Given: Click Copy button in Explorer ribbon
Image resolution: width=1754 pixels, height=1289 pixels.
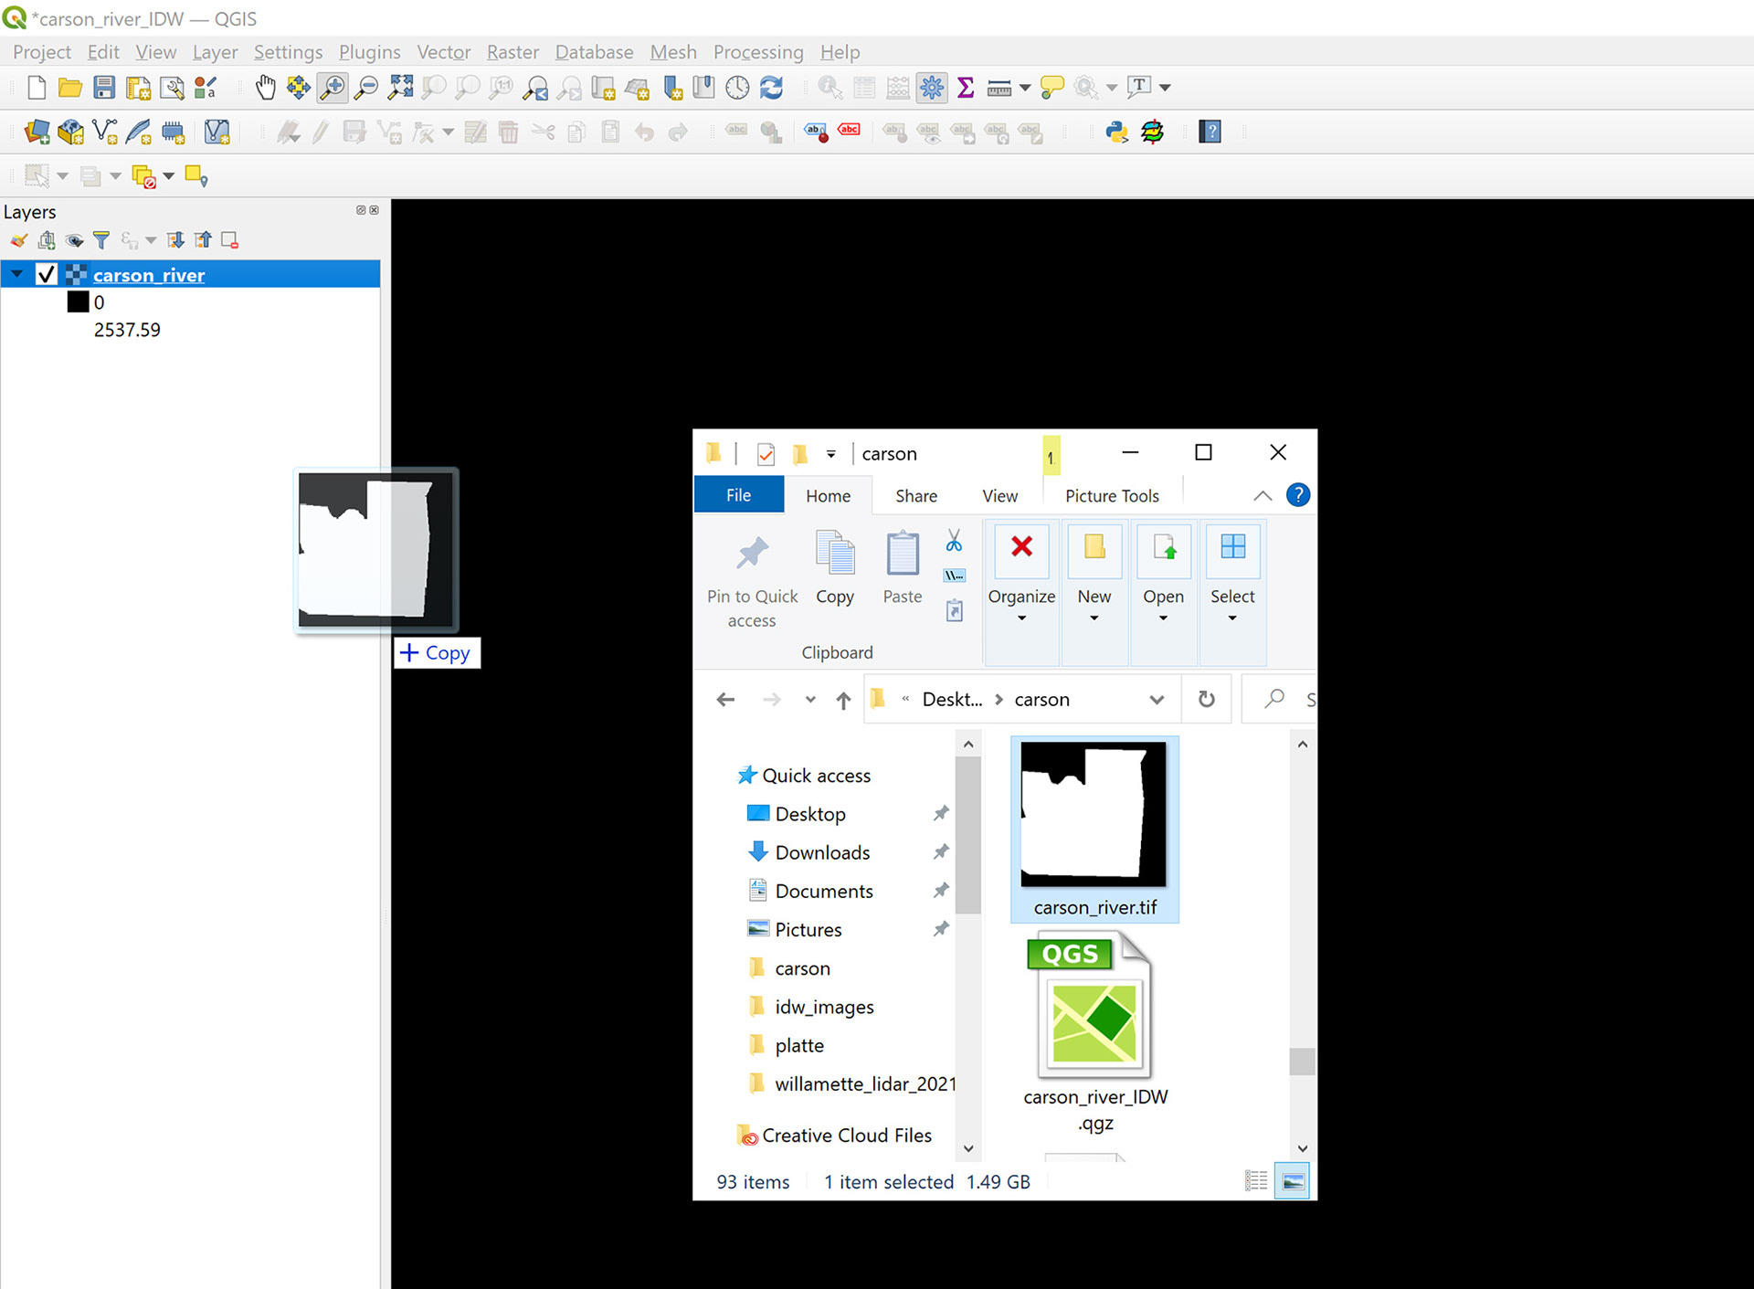Looking at the screenshot, I should tap(835, 568).
